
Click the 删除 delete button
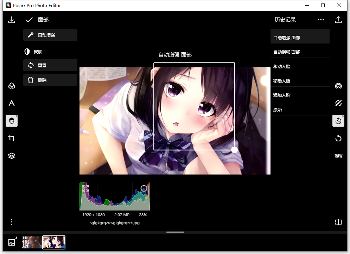tap(50, 80)
